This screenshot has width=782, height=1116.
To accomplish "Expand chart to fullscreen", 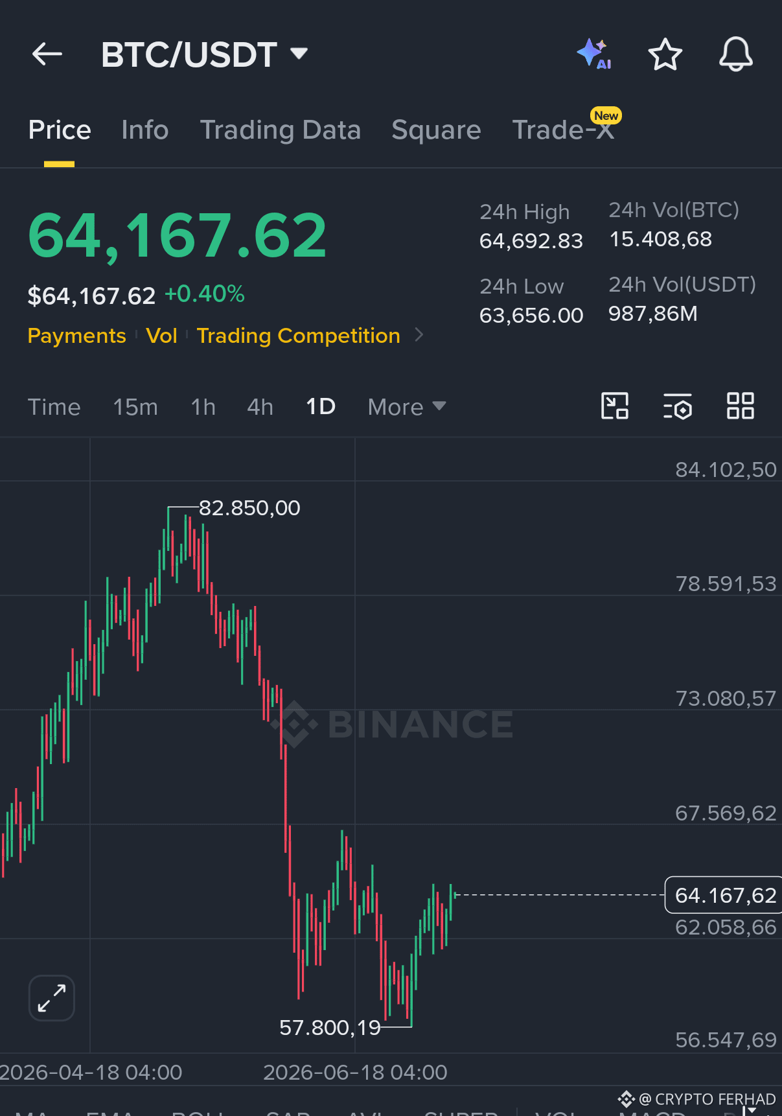I will pyautogui.click(x=52, y=998).
